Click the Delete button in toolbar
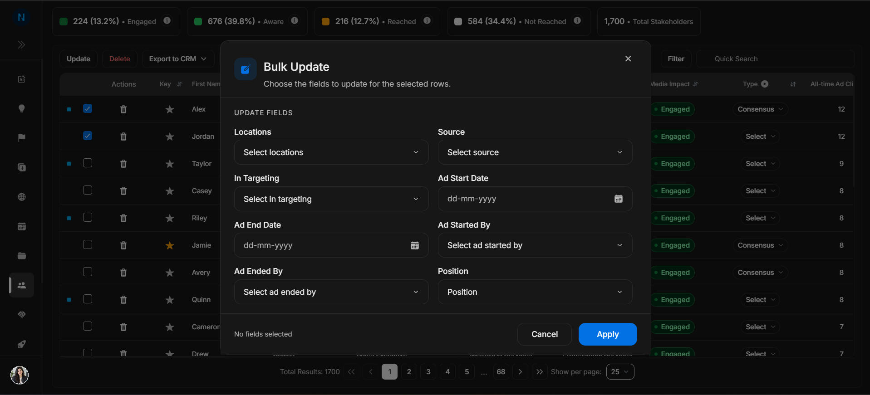870x395 pixels. click(119, 59)
